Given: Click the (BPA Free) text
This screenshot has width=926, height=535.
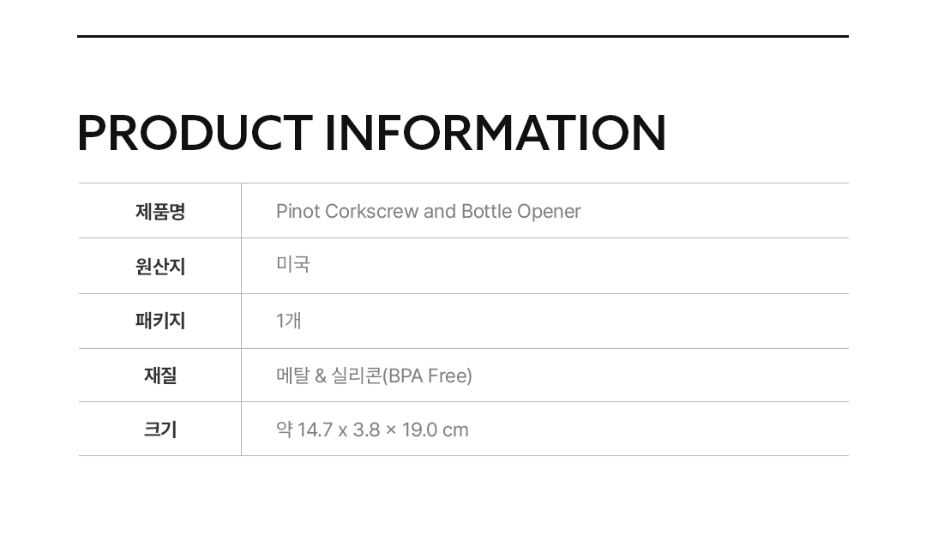Looking at the screenshot, I should [427, 376].
